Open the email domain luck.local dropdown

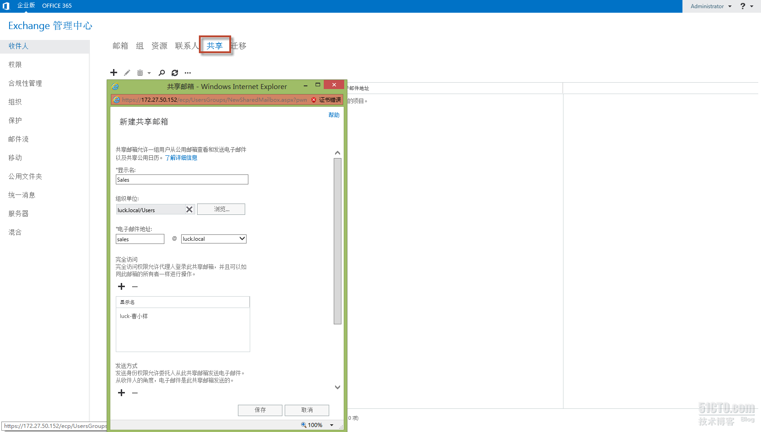pyautogui.click(x=214, y=239)
